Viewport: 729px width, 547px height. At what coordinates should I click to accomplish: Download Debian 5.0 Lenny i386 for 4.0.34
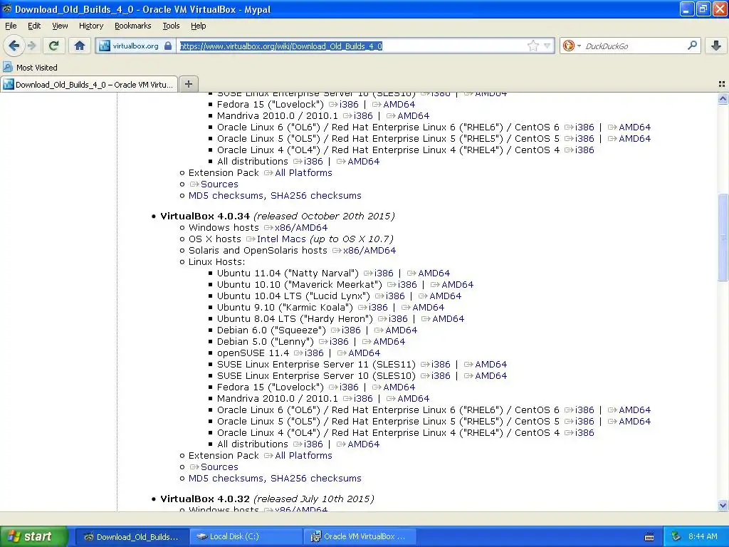coord(338,341)
